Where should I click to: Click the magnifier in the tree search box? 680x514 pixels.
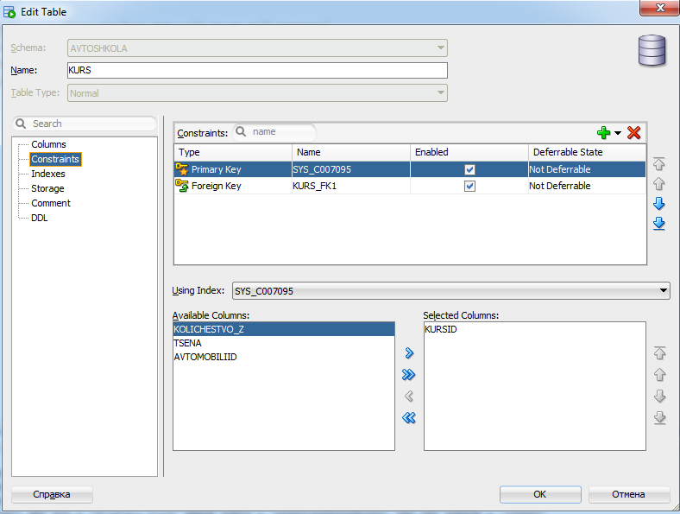pos(21,124)
